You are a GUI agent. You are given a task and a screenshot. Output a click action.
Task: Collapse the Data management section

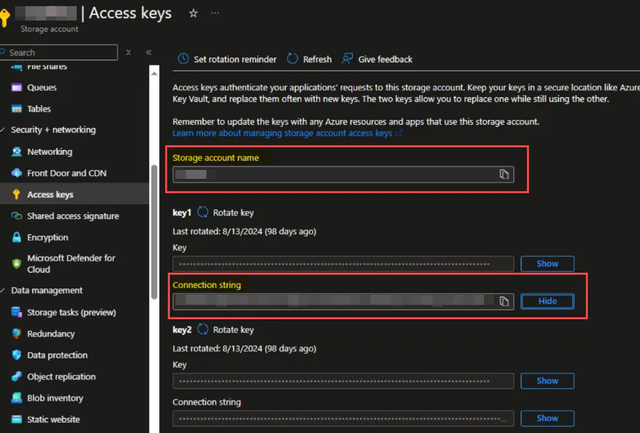[x=3, y=290]
